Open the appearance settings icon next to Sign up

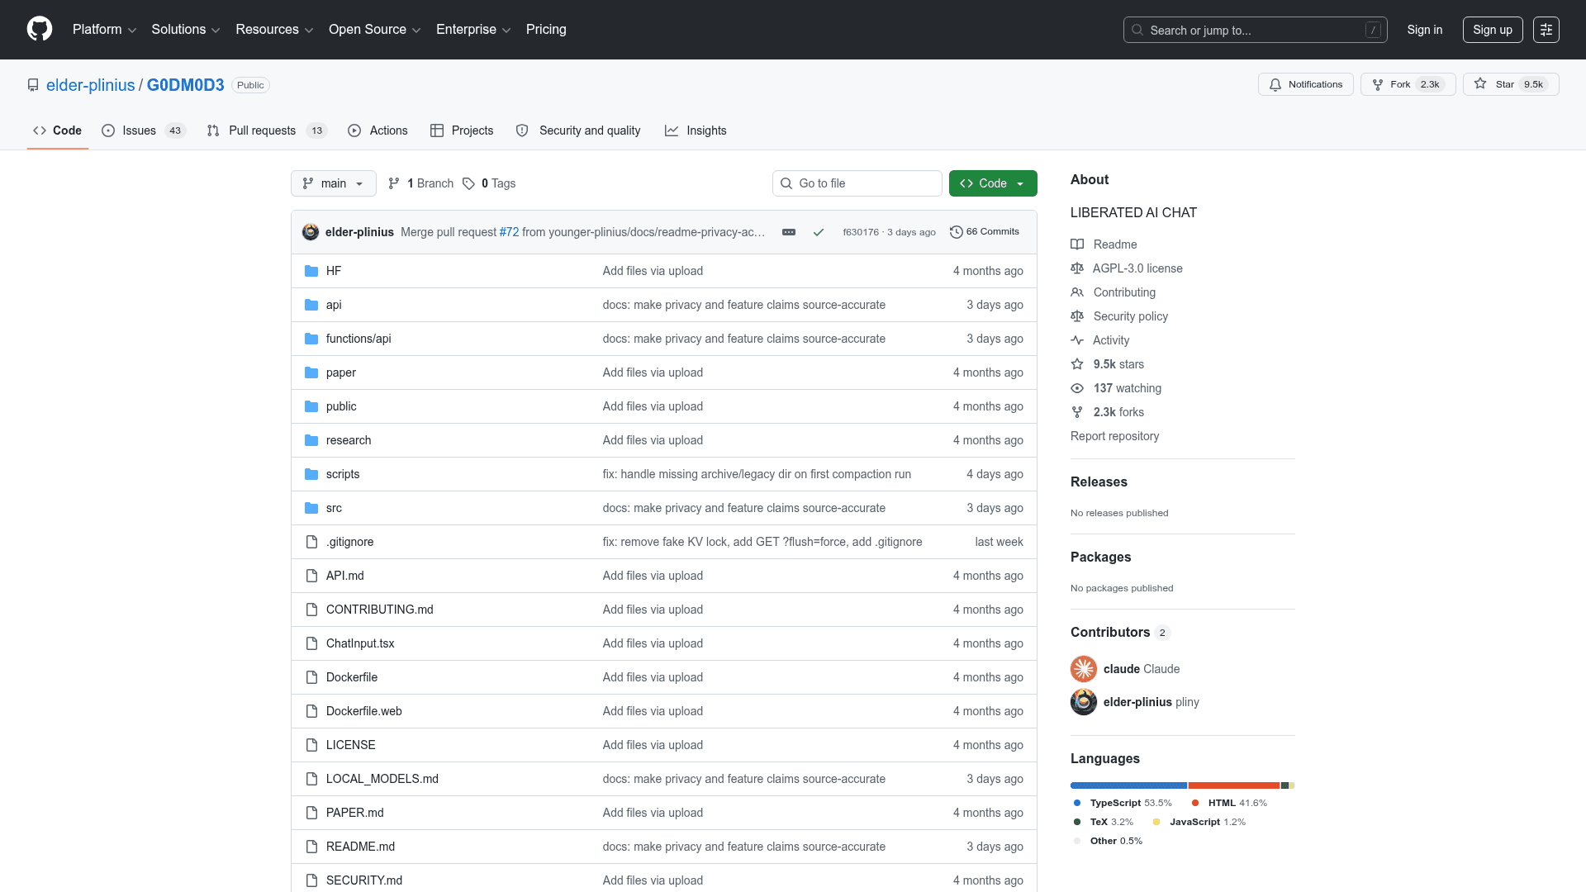click(x=1546, y=30)
